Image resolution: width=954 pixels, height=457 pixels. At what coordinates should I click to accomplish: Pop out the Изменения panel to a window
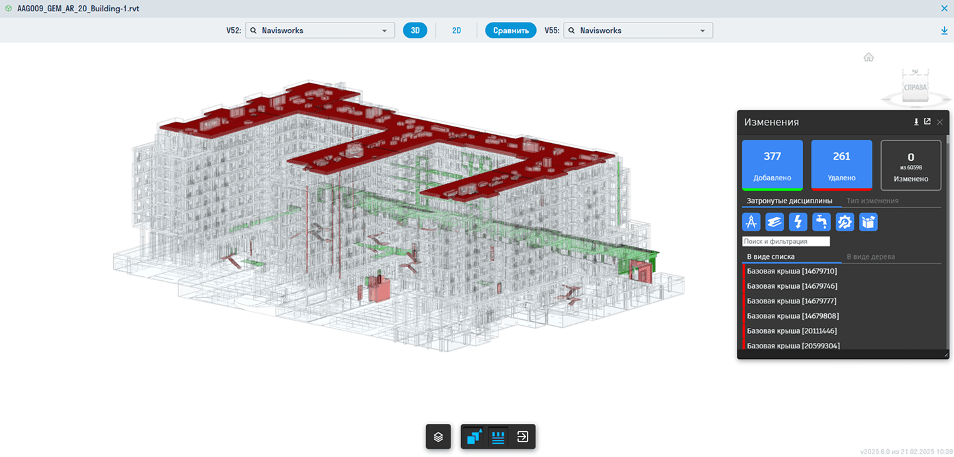pos(927,122)
